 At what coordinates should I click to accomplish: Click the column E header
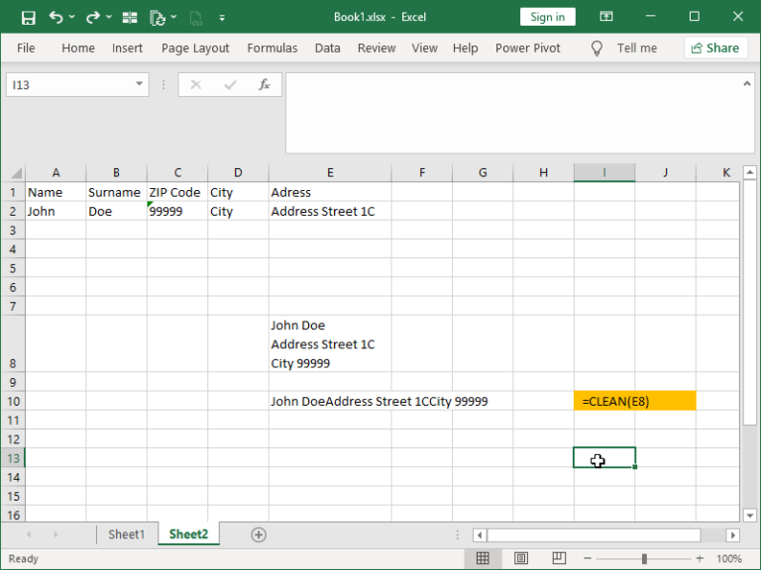(329, 172)
